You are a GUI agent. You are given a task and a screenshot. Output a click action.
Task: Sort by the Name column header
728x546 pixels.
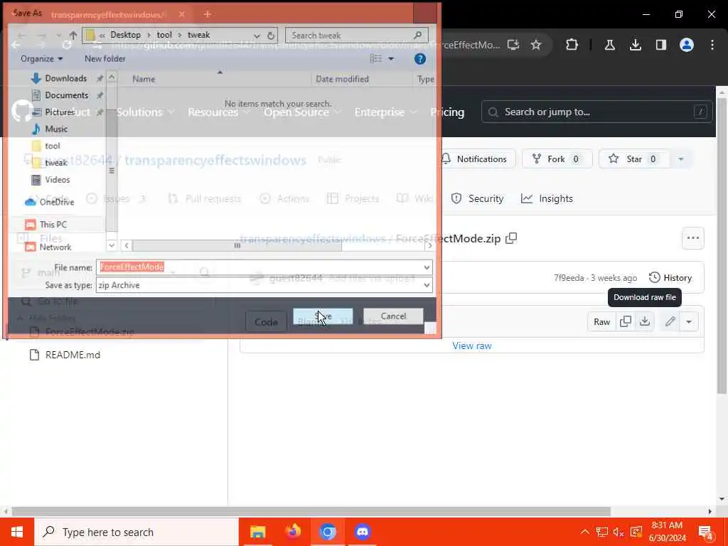pos(144,79)
